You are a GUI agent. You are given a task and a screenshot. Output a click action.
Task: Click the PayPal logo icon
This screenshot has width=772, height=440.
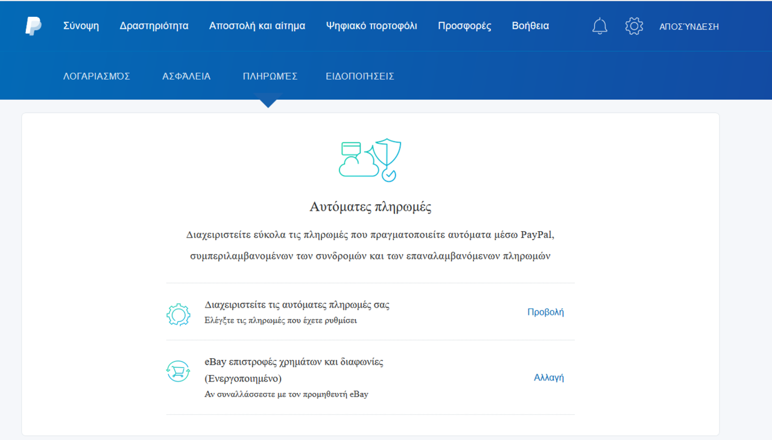(33, 26)
